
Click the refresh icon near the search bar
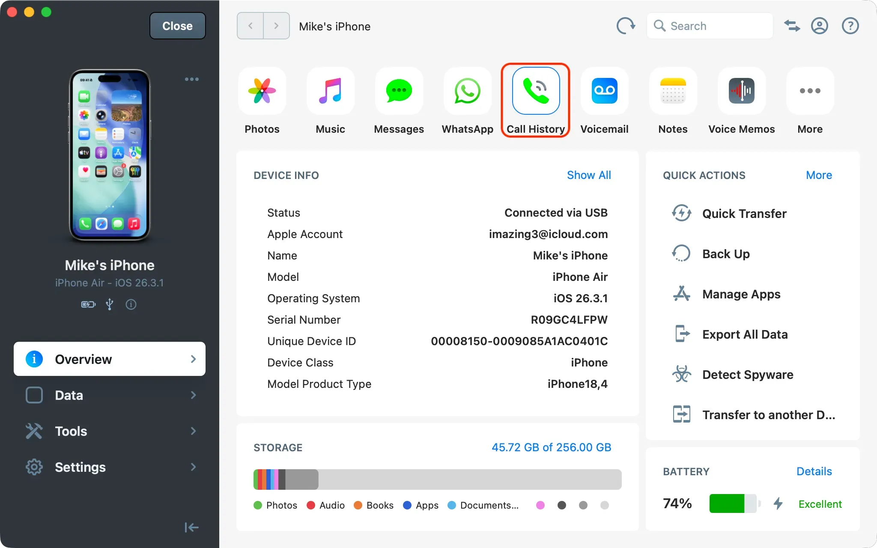point(626,26)
